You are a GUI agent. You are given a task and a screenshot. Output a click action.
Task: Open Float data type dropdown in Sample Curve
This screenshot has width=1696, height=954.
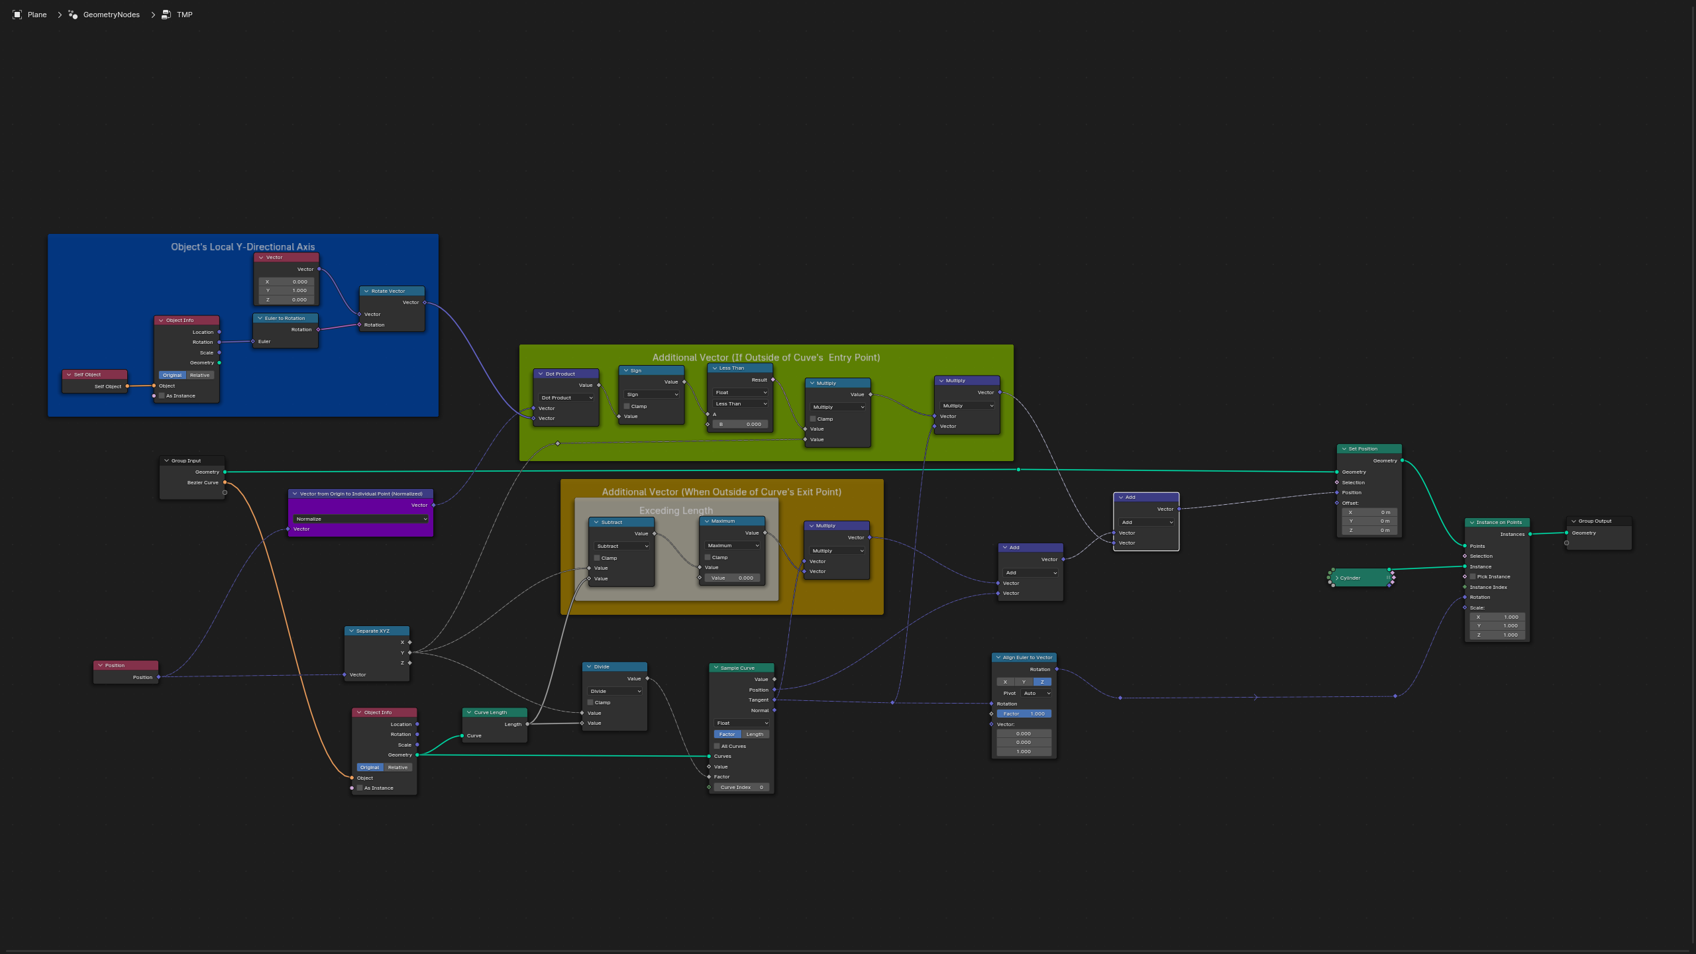click(x=742, y=723)
